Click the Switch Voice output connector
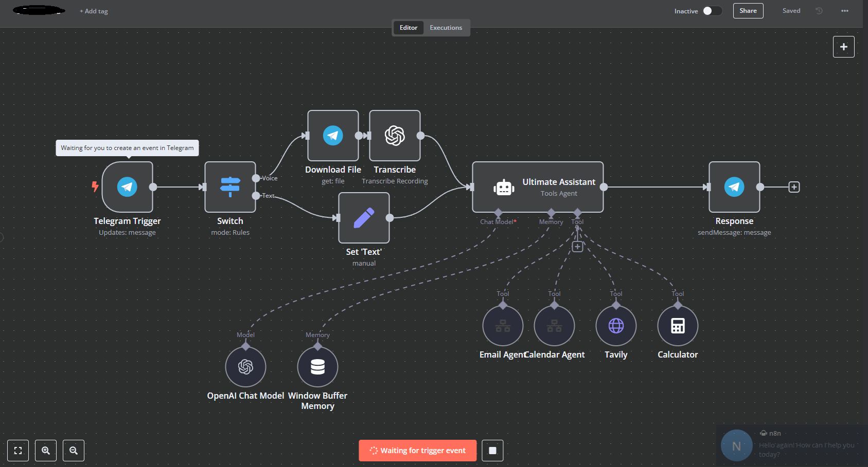The height and width of the screenshot is (467, 868). click(x=256, y=178)
